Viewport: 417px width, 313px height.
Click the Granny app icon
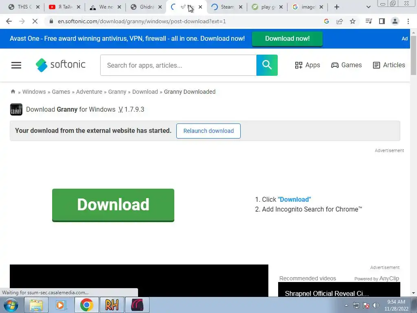click(16, 109)
